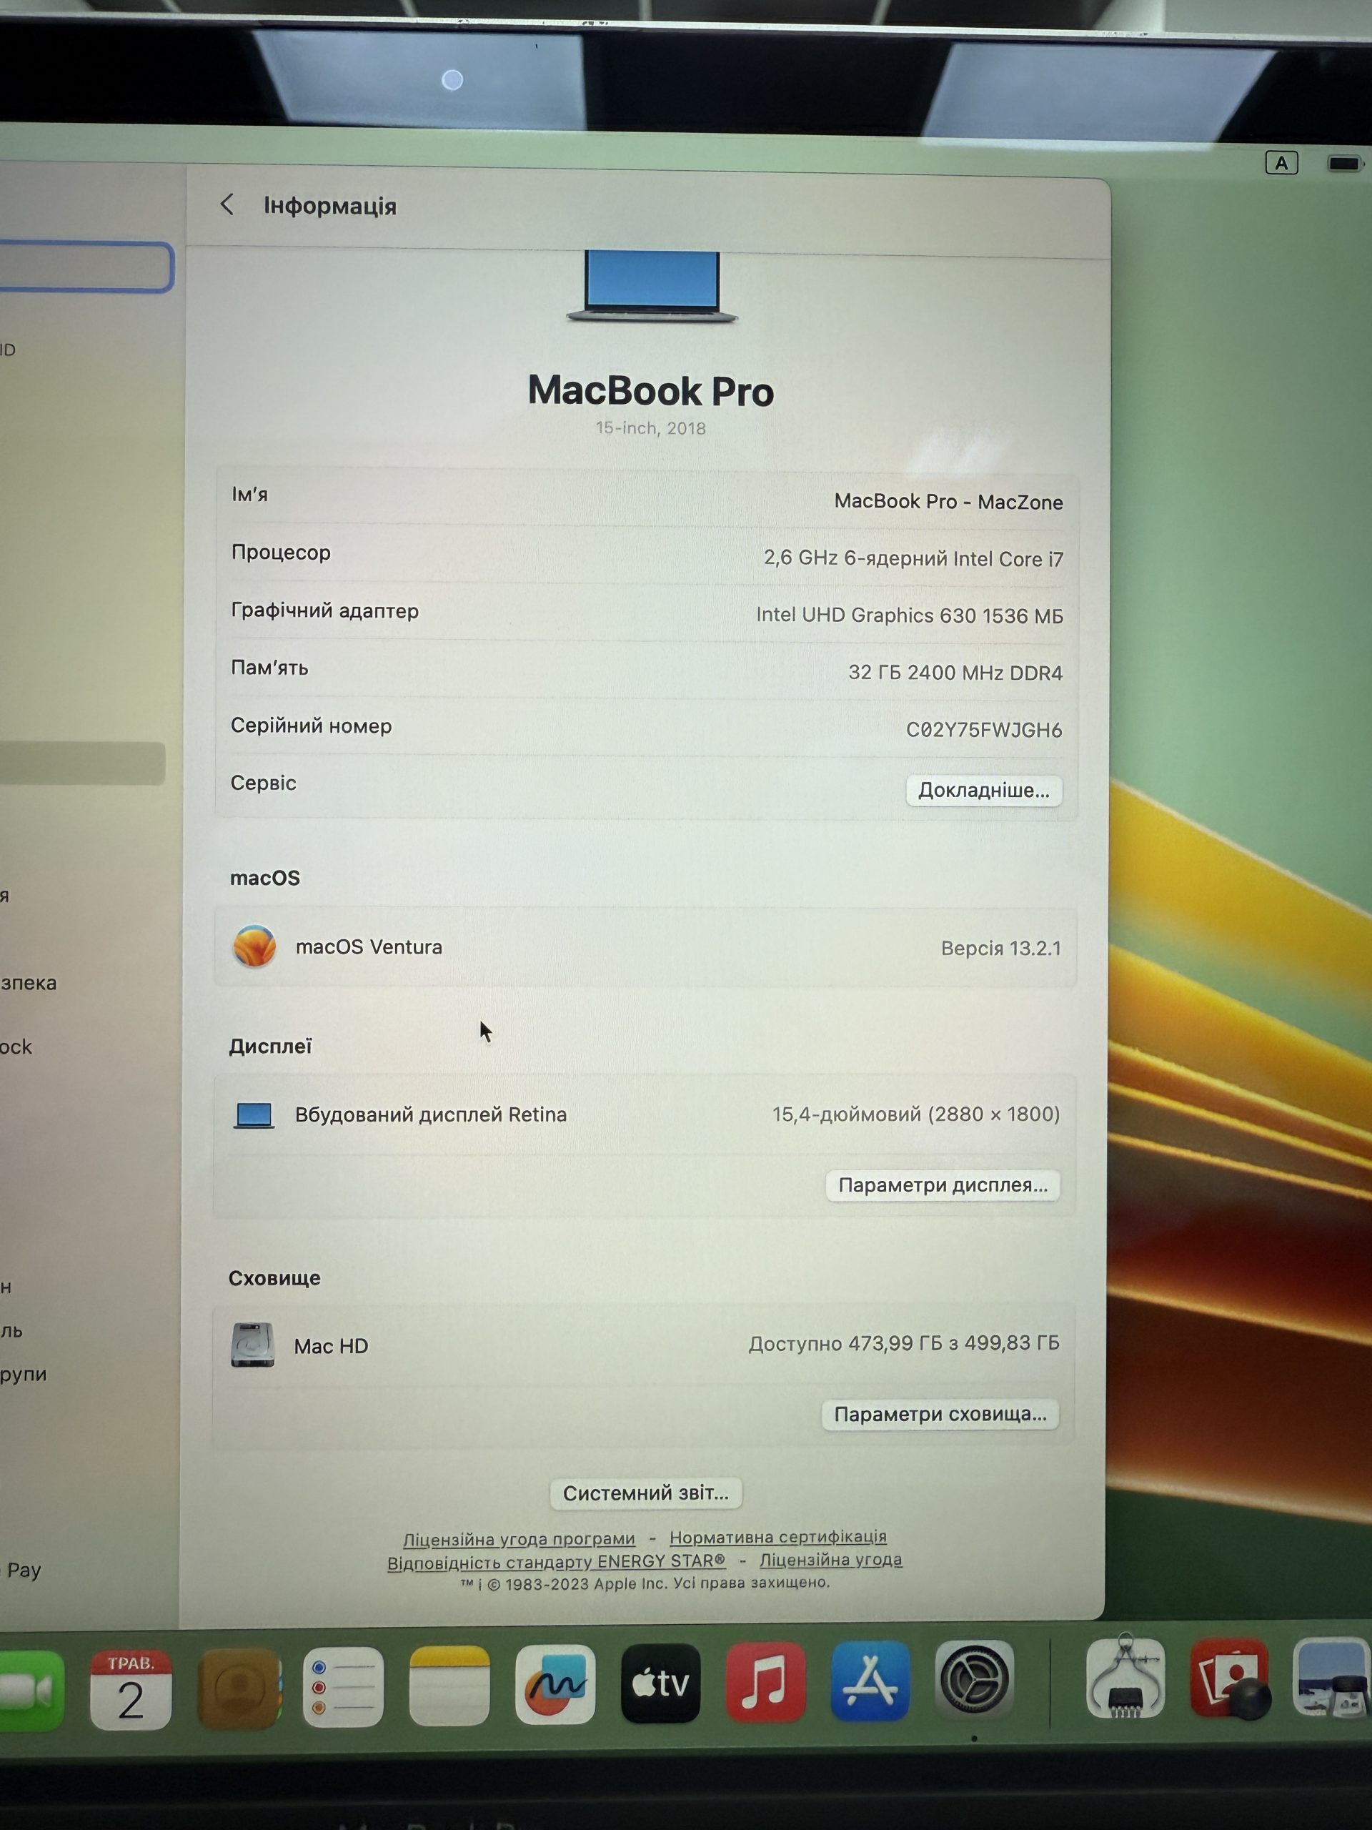
Task: Click the MacBook Pro heading
Action: click(x=651, y=390)
